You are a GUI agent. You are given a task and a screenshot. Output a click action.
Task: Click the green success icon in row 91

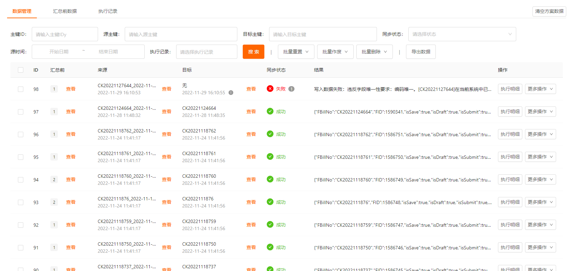tap(270, 247)
